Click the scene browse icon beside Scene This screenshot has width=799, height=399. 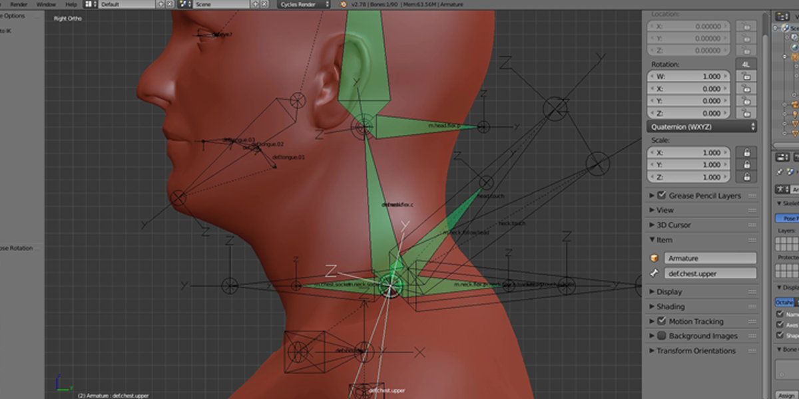click(183, 4)
